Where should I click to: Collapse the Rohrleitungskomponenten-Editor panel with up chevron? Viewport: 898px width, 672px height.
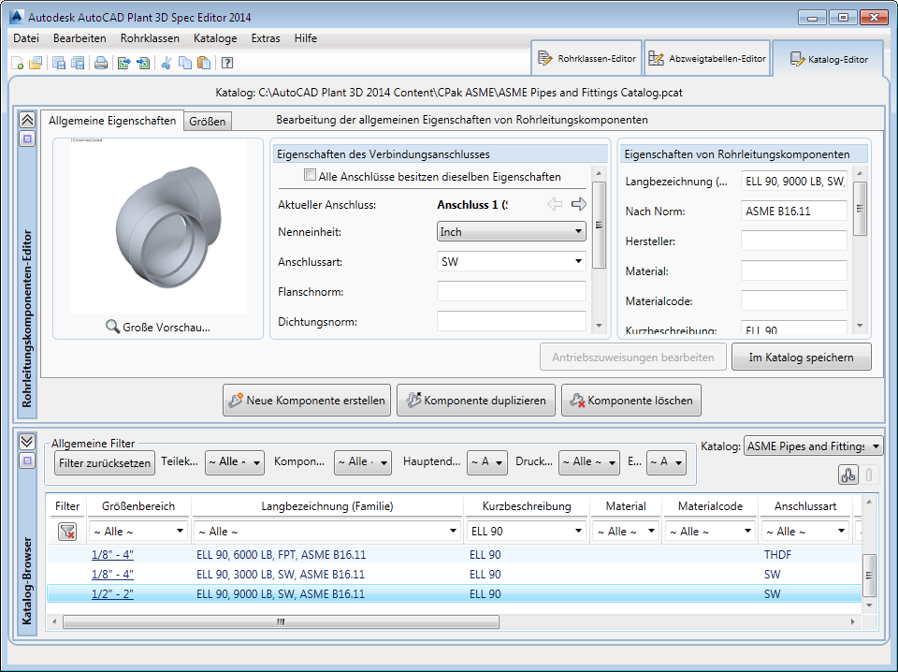point(27,120)
